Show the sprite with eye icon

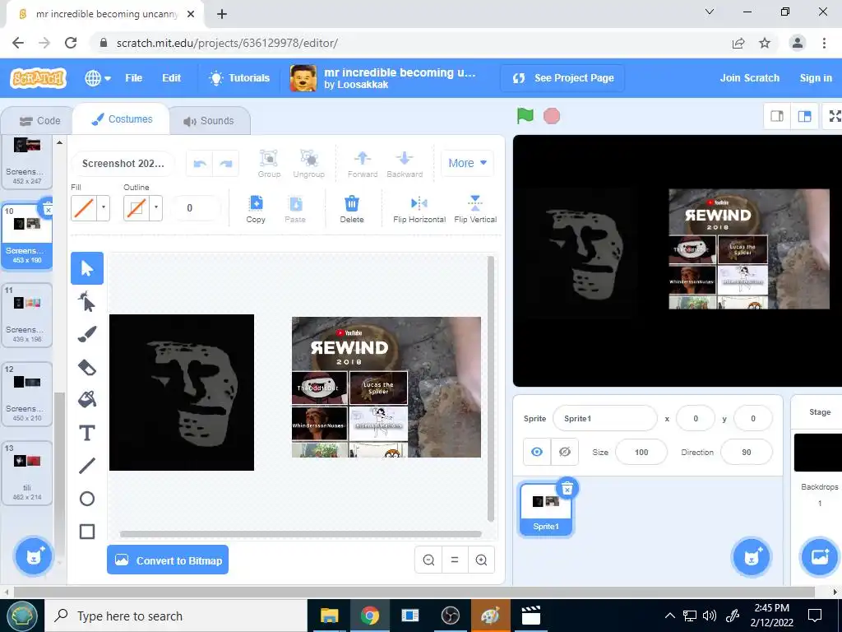(x=536, y=452)
